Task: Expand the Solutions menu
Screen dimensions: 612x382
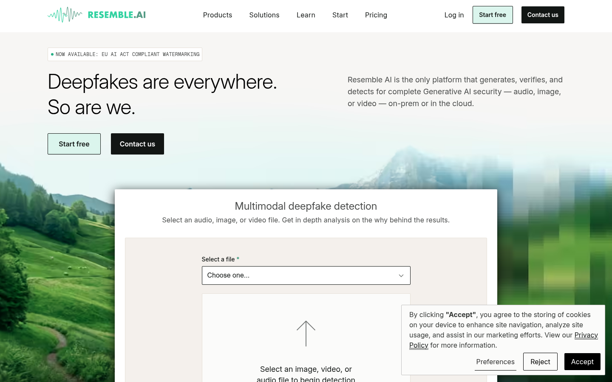Action: click(264, 15)
